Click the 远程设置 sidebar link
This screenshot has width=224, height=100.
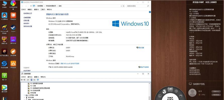[x=26, y=20]
